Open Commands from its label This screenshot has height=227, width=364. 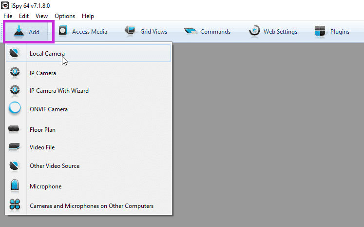(215, 32)
